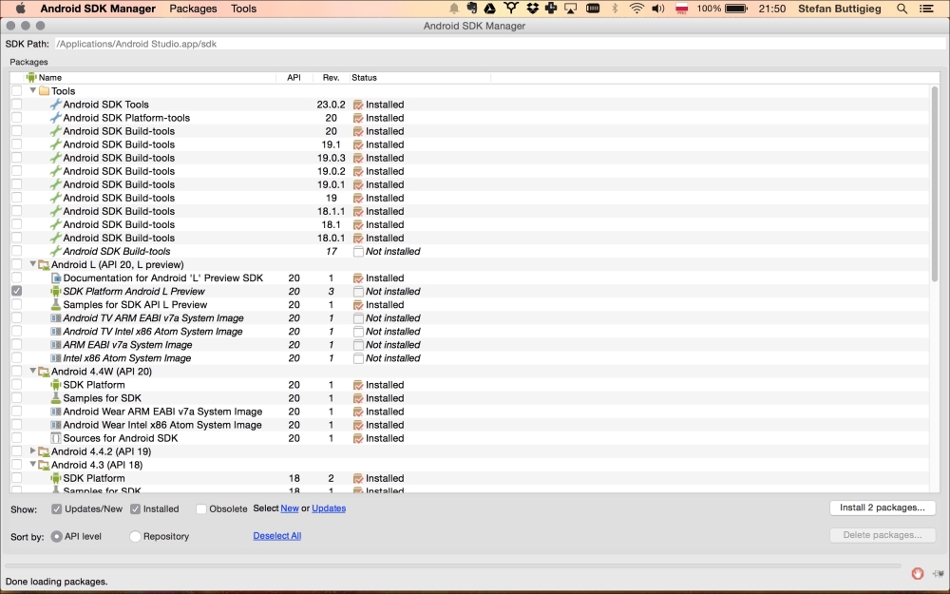Click the installed status icon for Android SDK Tools
Image resolution: width=950 pixels, height=594 pixels.
(358, 105)
